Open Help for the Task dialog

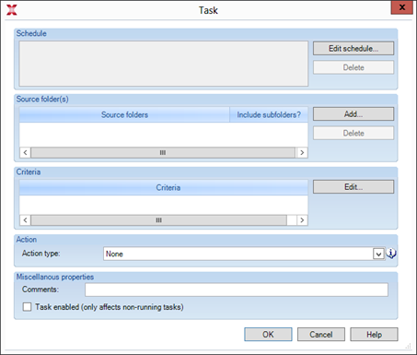click(x=374, y=335)
